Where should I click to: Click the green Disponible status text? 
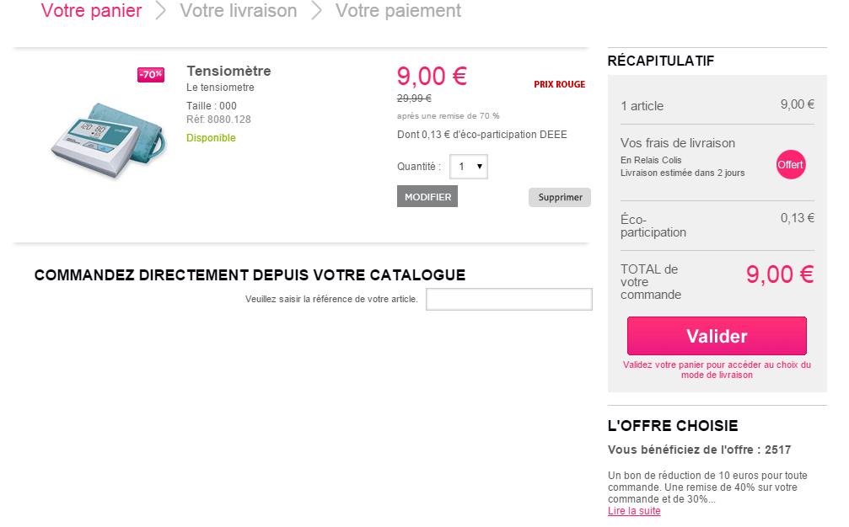211,138
